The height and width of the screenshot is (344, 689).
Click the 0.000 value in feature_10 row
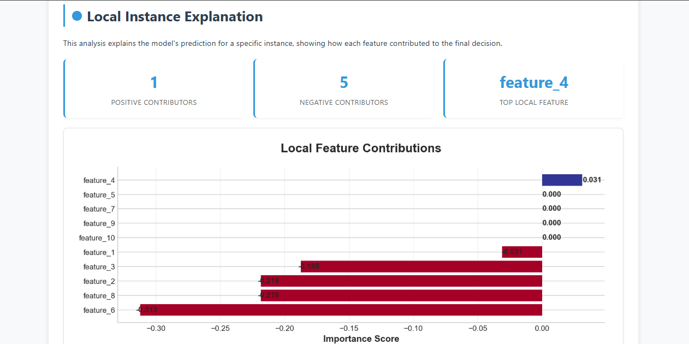pos(551,237)
